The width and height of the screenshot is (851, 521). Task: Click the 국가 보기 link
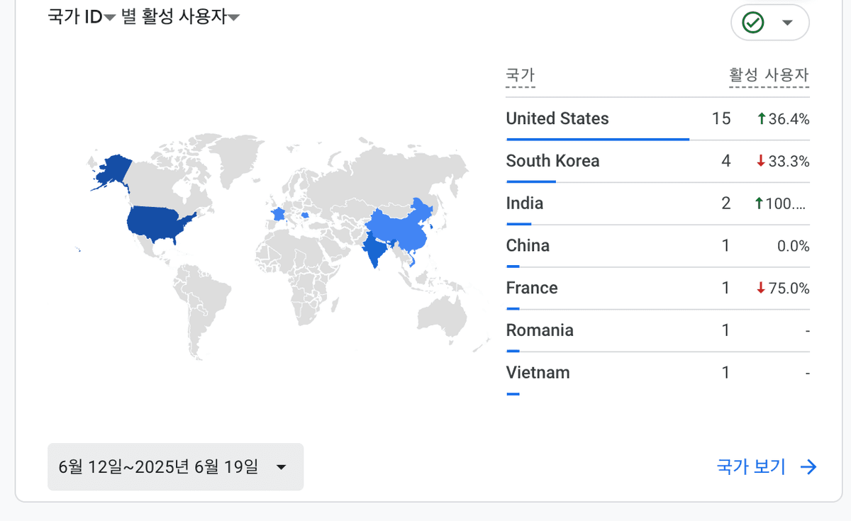point(751,466)
